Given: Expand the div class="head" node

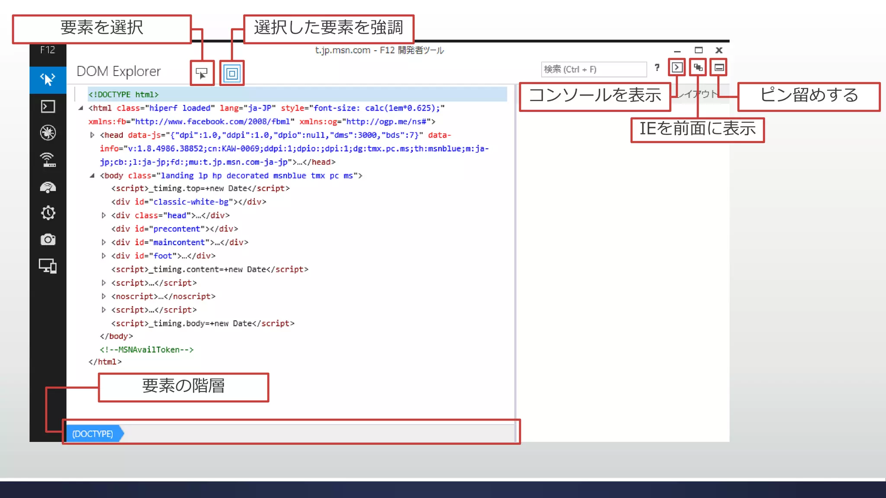Looking at the screenshot, I should pos(103,215).
